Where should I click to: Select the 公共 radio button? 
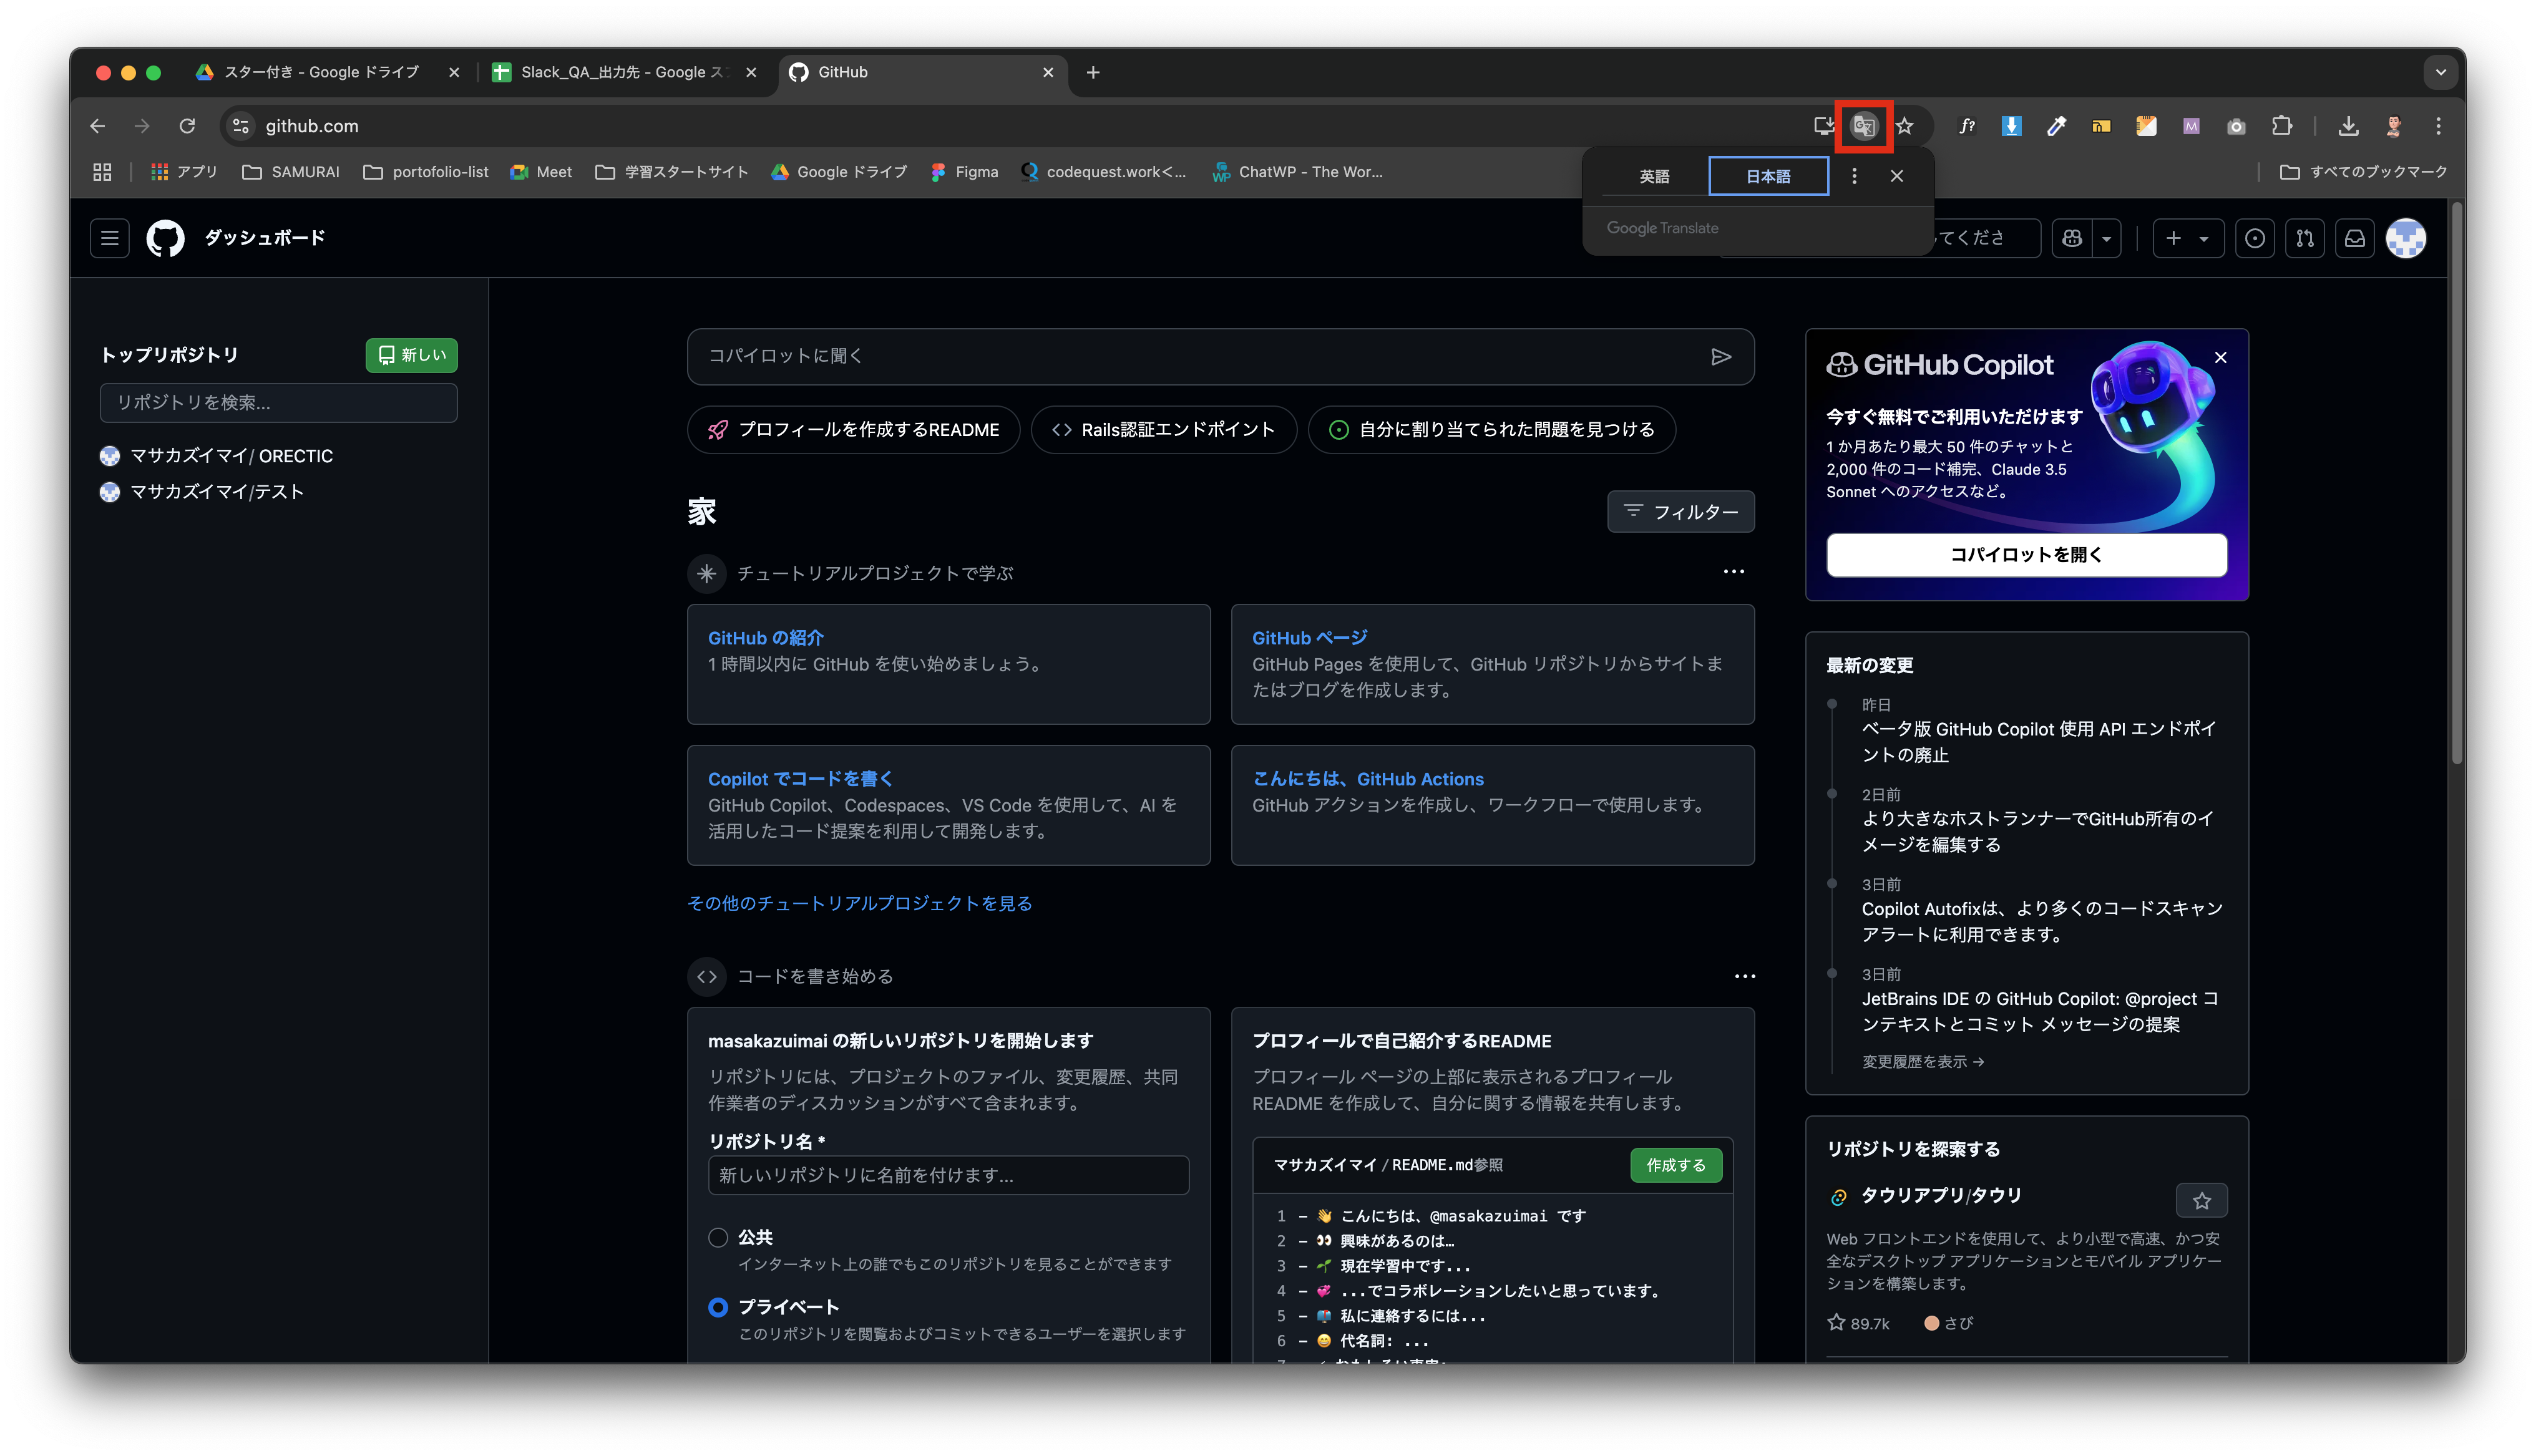point(718,1238)
